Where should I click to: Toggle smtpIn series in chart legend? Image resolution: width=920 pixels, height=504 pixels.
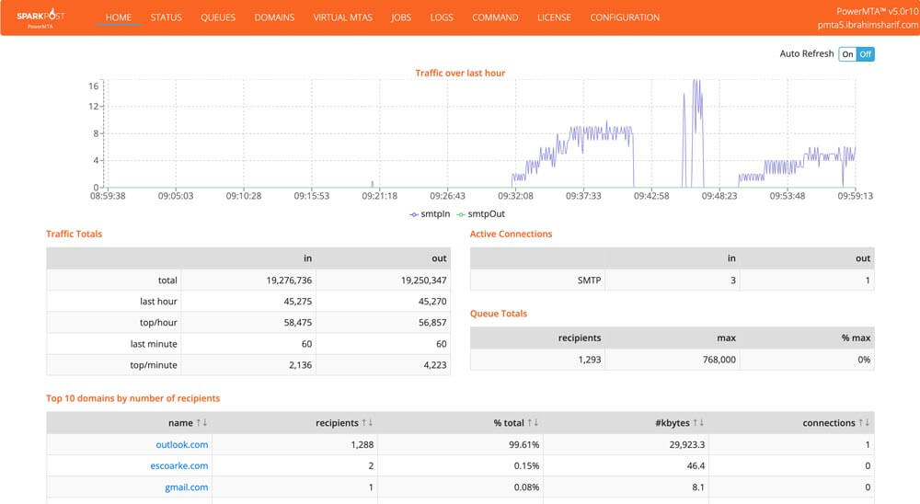click(x=430, y=214)
